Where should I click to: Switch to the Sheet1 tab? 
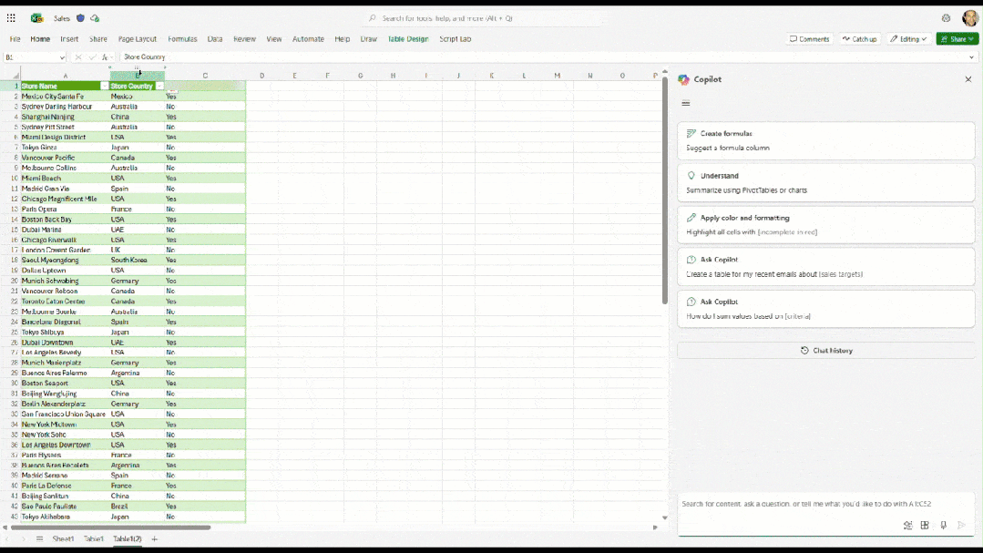63,539
